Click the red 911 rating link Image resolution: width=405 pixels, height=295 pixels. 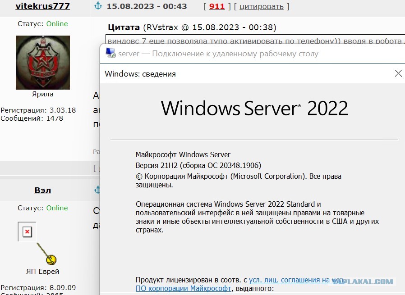216,6
